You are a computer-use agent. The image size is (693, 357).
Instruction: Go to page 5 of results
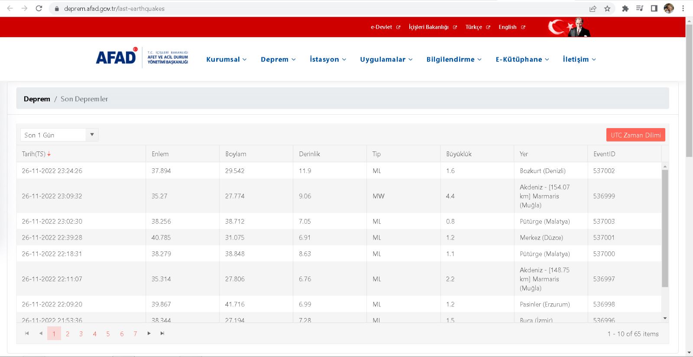coord(108,334)
